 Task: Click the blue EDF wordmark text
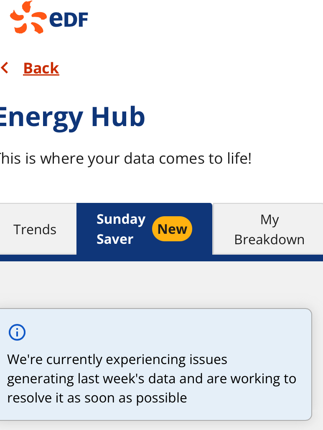click(69, 19)
